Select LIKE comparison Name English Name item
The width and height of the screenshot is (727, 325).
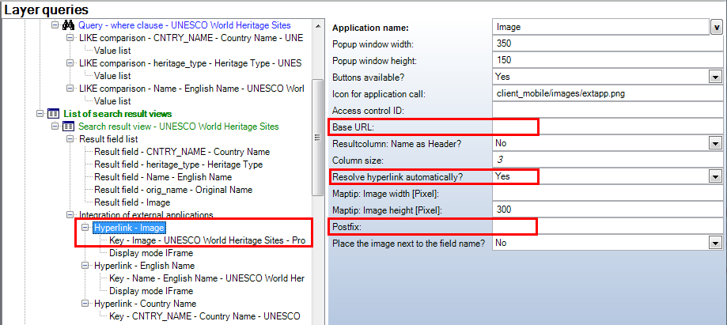coord(191,88)
